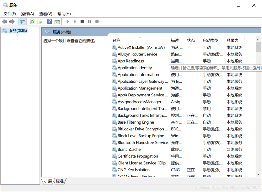Click the gear icon beside Certificate Propagation
The image size is (262, 192).
click(x=114, y=156)
